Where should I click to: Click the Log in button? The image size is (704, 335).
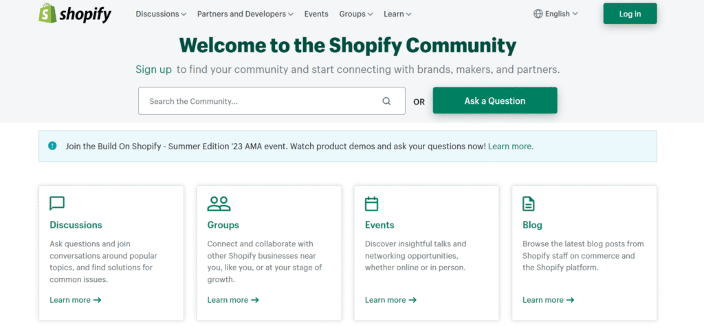click(x=630, y=14)
